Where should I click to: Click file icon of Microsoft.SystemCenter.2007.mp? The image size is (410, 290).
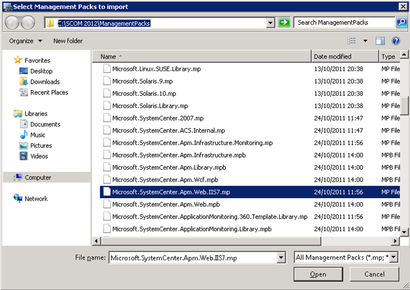[x=107, y=118]
